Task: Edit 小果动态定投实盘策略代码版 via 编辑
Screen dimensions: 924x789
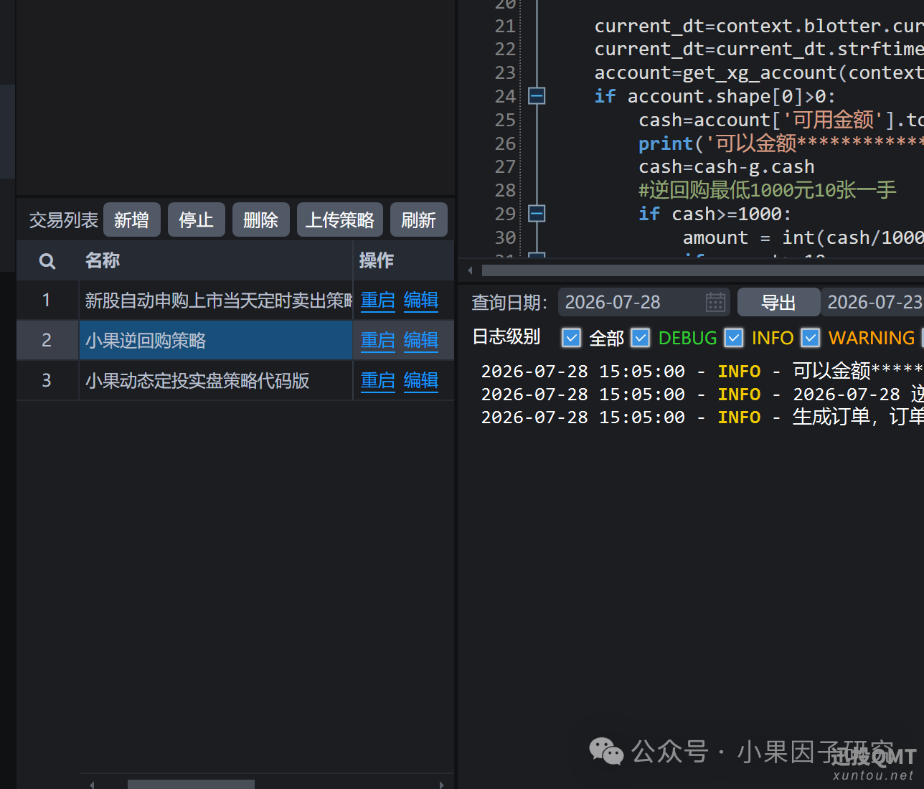Action: tap(421, 380)
